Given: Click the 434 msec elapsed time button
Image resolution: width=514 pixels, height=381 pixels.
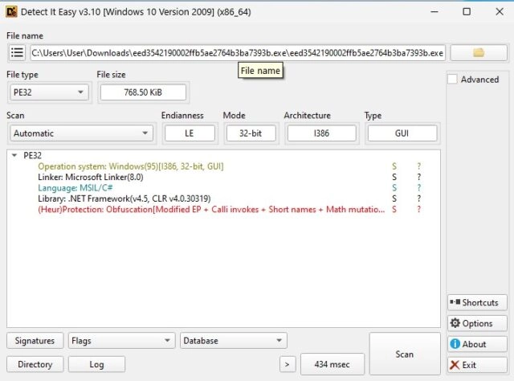Looking at the screenshot, I should (x=332, y=364).
